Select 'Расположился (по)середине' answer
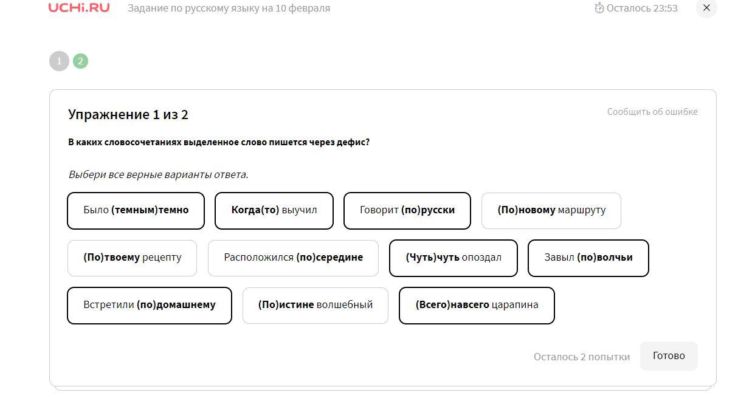The height and width of the screenshot is (401, 738). pyautogui.click(x=293, y=258)
